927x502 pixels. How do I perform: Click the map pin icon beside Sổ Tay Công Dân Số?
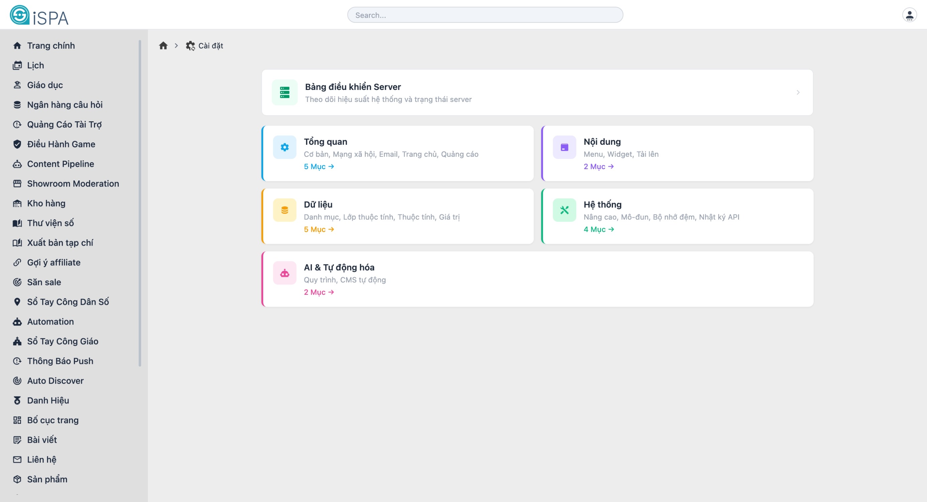tap(17, 302)
